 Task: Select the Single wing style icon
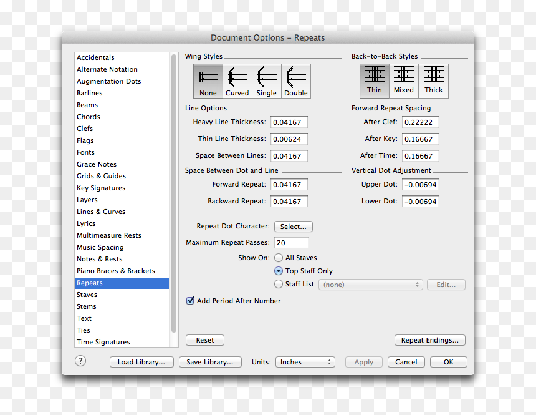coord(267,81)
